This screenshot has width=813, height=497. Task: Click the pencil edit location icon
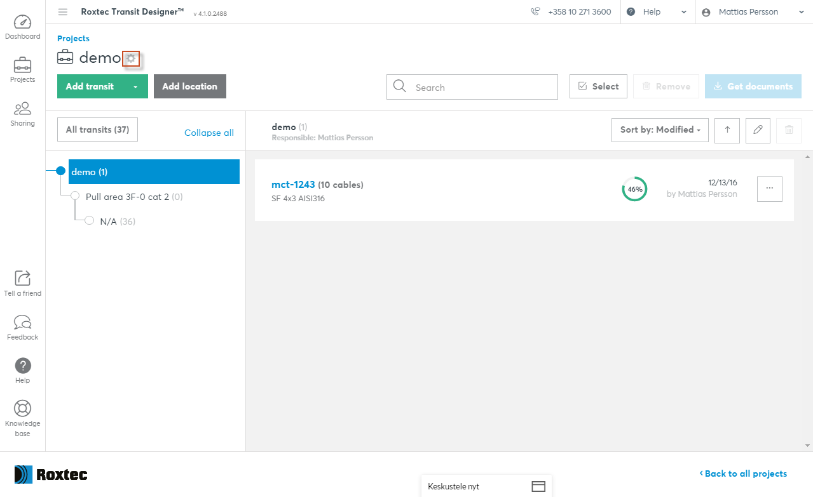pyautogui.click(x=758, y=130)
